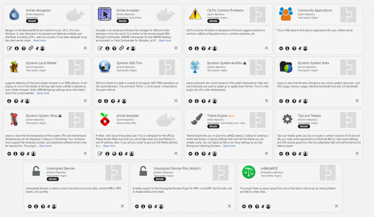The height and width of the screenshot is (217, 374).
Task: Open unBALANCE settings gear
Action: pos(244,207)
